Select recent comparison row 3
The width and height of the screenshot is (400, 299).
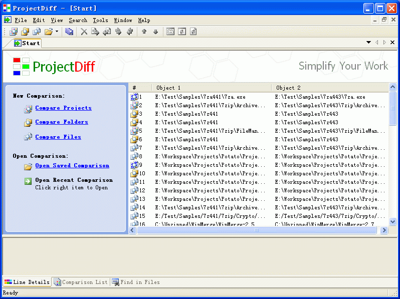point(259,114)
